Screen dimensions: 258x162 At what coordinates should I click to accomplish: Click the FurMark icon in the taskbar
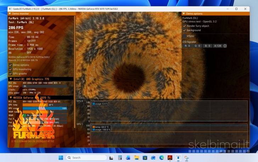click(x=170, y=157)
